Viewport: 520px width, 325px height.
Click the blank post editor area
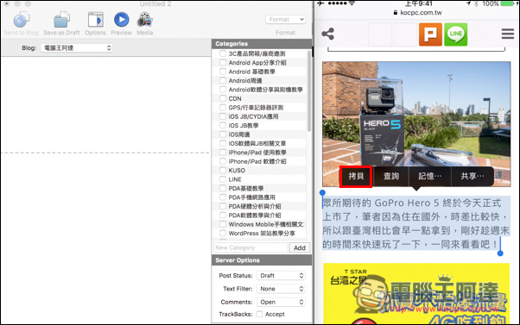105,190
